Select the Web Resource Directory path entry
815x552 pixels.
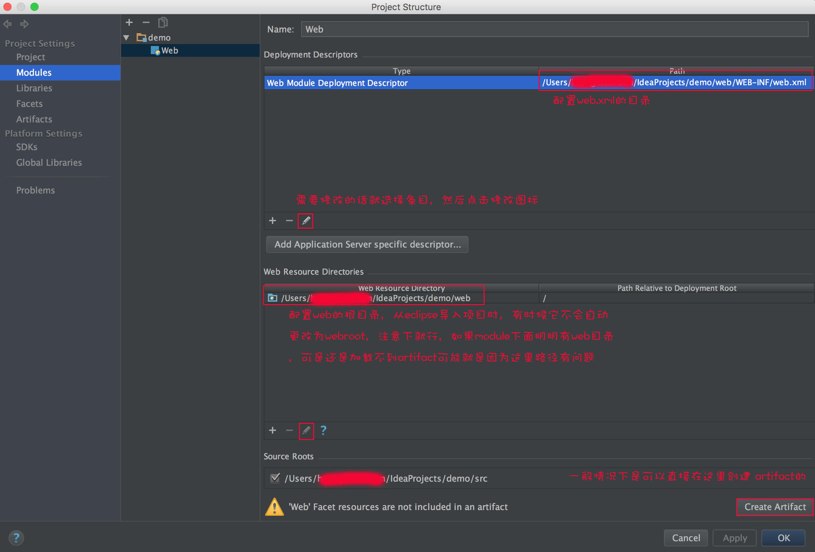point(375,298)
